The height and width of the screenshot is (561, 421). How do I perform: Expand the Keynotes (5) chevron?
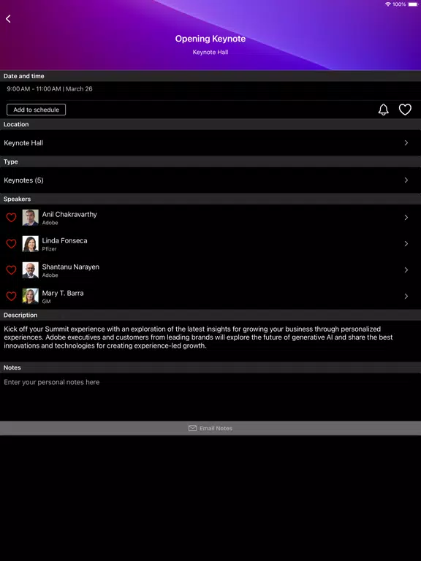pos(406,180)
